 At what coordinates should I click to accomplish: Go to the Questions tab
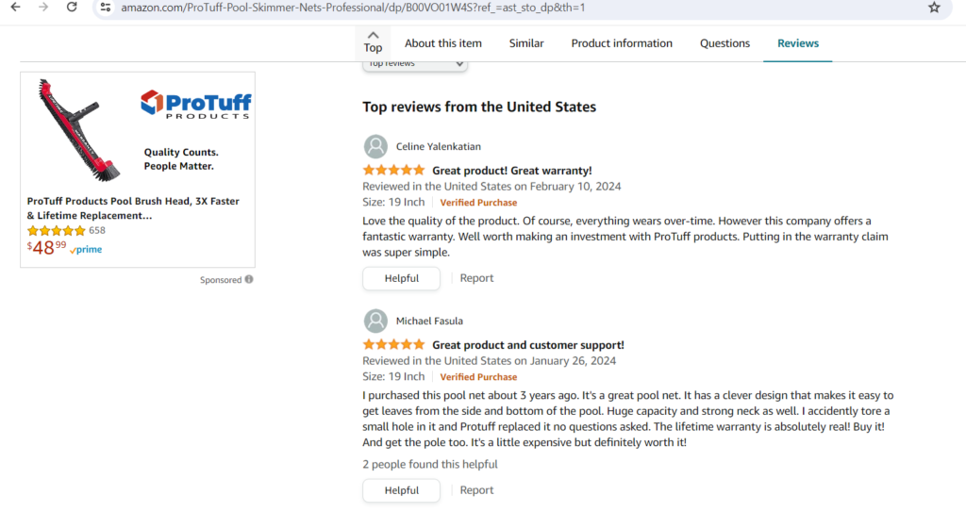coord(724,43)
